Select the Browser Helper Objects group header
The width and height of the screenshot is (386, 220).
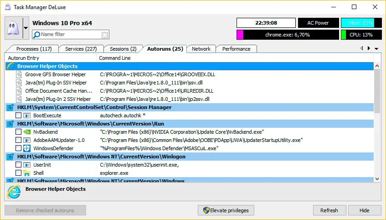(190, 66)
